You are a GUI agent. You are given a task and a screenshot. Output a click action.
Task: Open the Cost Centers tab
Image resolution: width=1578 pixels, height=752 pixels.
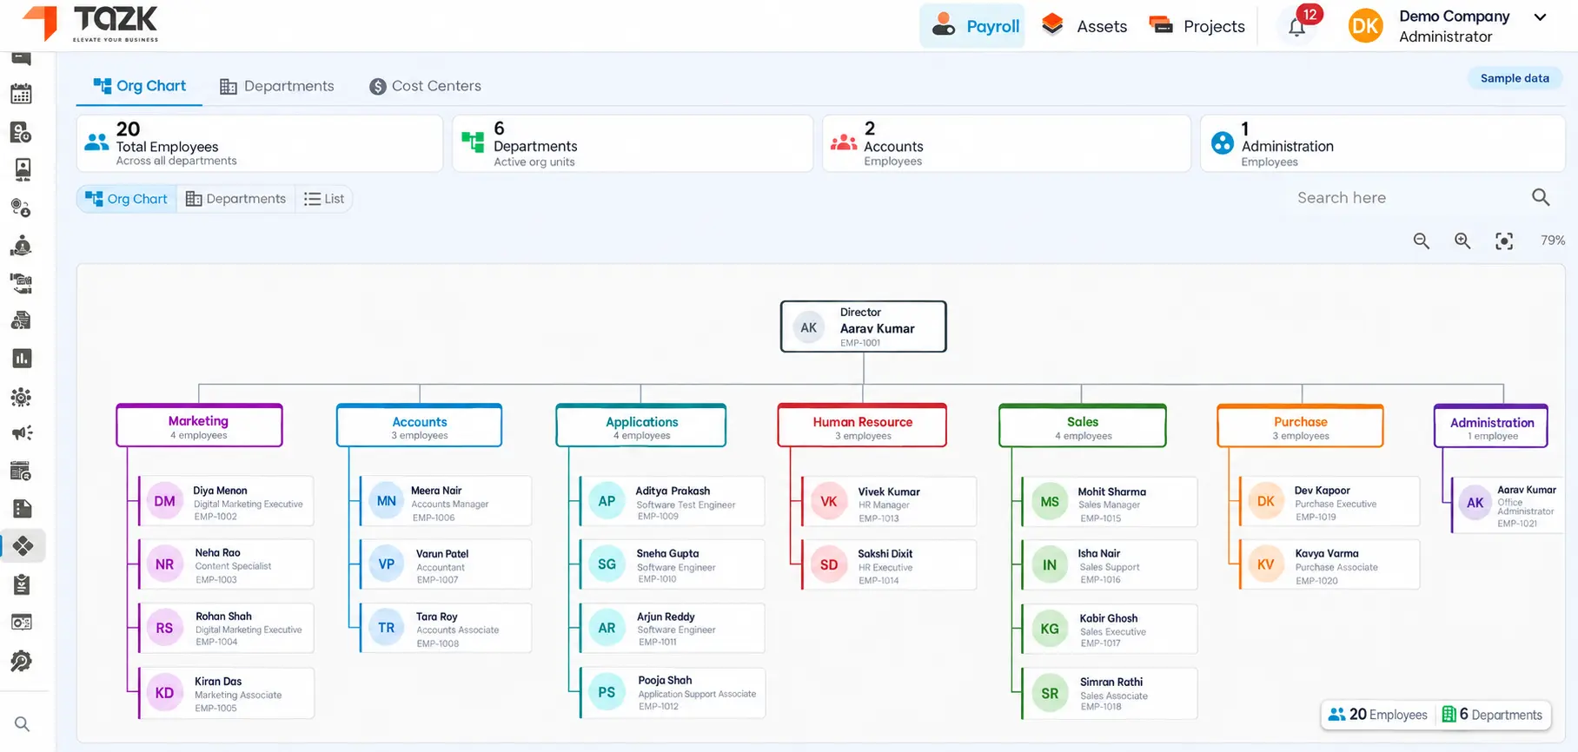pyautogui.click(x=425, y=86)
